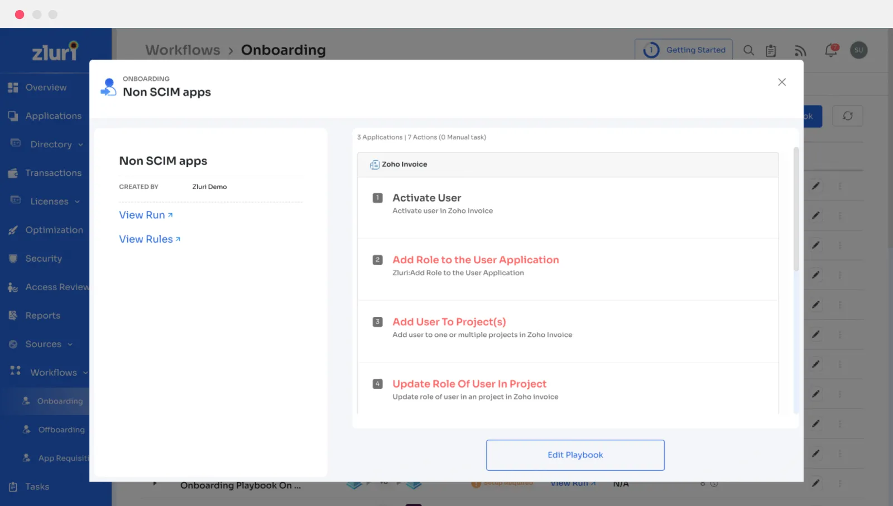This screenshot has width=893, height=506.
Task: Click the Licenses sidebar icon
Action: coord(16,200)
